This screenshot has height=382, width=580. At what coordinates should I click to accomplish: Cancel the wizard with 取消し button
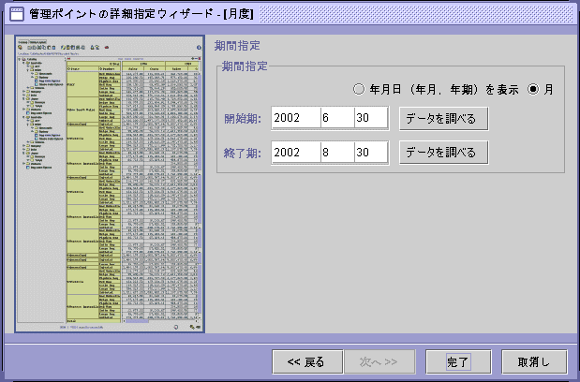pyautogui.click(x=533, y=360)
